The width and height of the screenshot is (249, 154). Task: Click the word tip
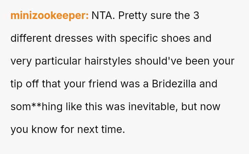16,84
